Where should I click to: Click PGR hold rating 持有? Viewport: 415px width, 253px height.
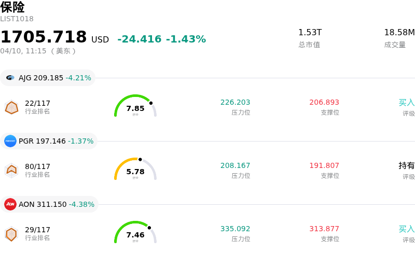[x=406, y=166]
